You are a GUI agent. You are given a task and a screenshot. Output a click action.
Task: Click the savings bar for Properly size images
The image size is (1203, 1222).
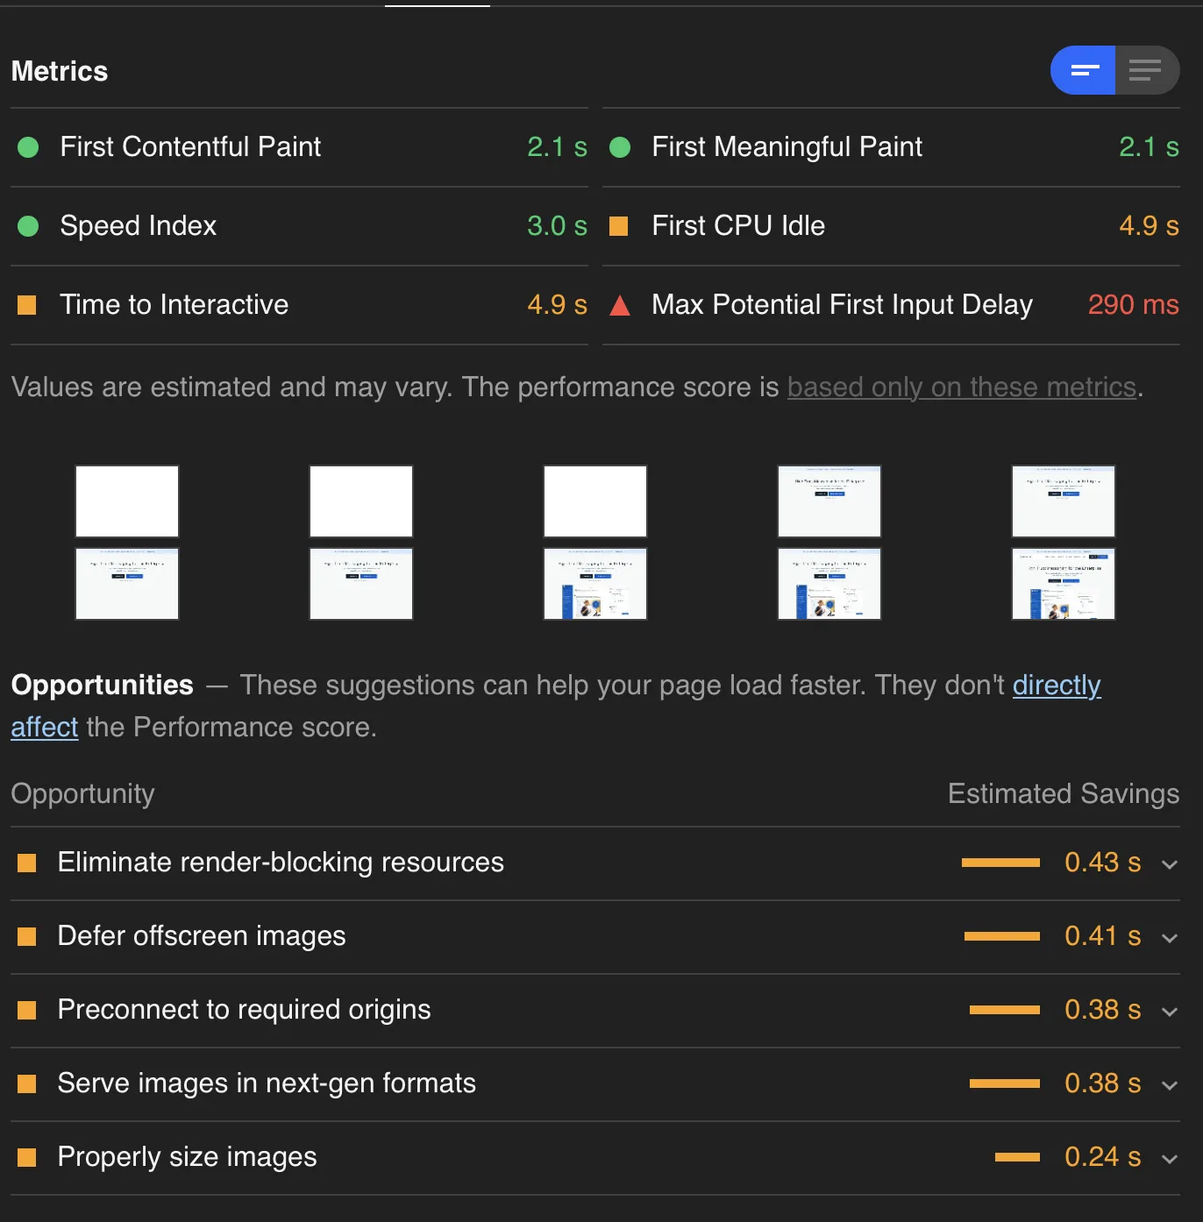[1017, 1157]
